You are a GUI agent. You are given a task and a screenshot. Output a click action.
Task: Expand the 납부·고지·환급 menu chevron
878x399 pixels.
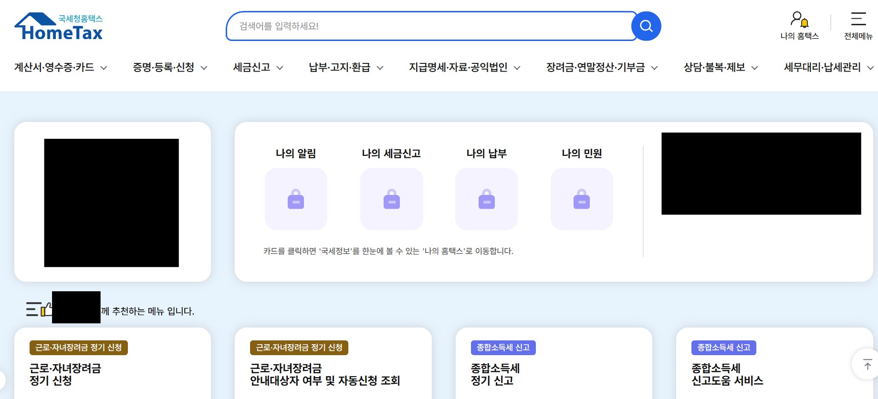380,68
